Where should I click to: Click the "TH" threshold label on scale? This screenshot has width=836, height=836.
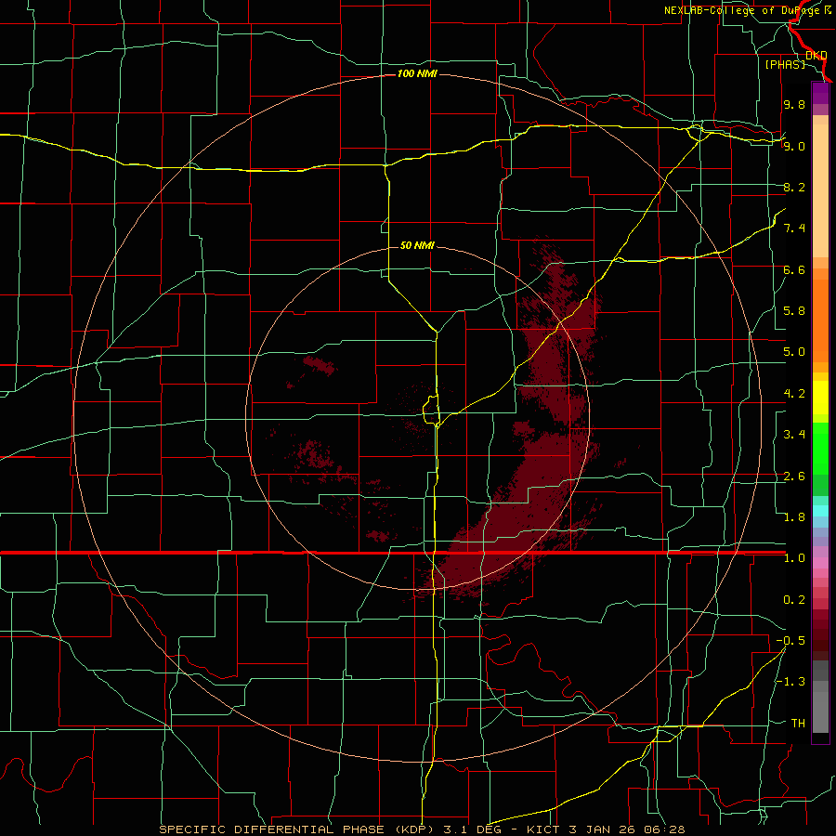tap(798, 724)
